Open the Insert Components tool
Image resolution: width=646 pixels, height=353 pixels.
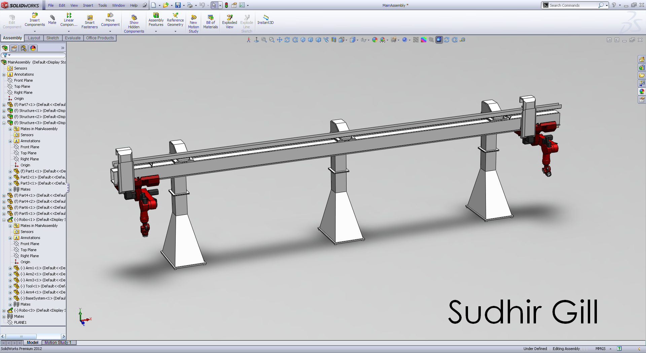[35, 20]
